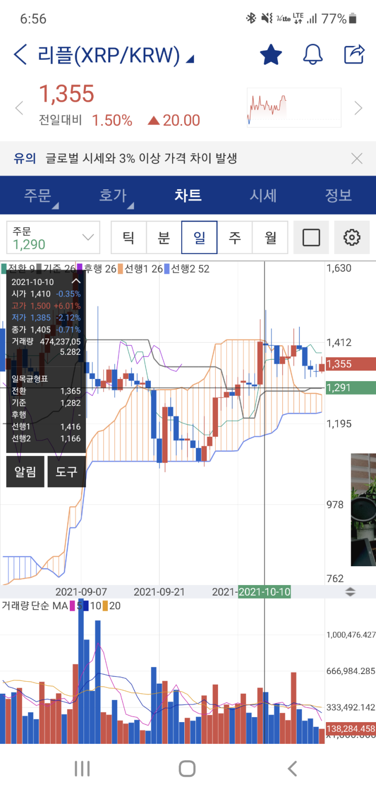Tap the 2021-10-10 date marker
Viewport: 376px width, 794px height.
(x=264, y=592)
